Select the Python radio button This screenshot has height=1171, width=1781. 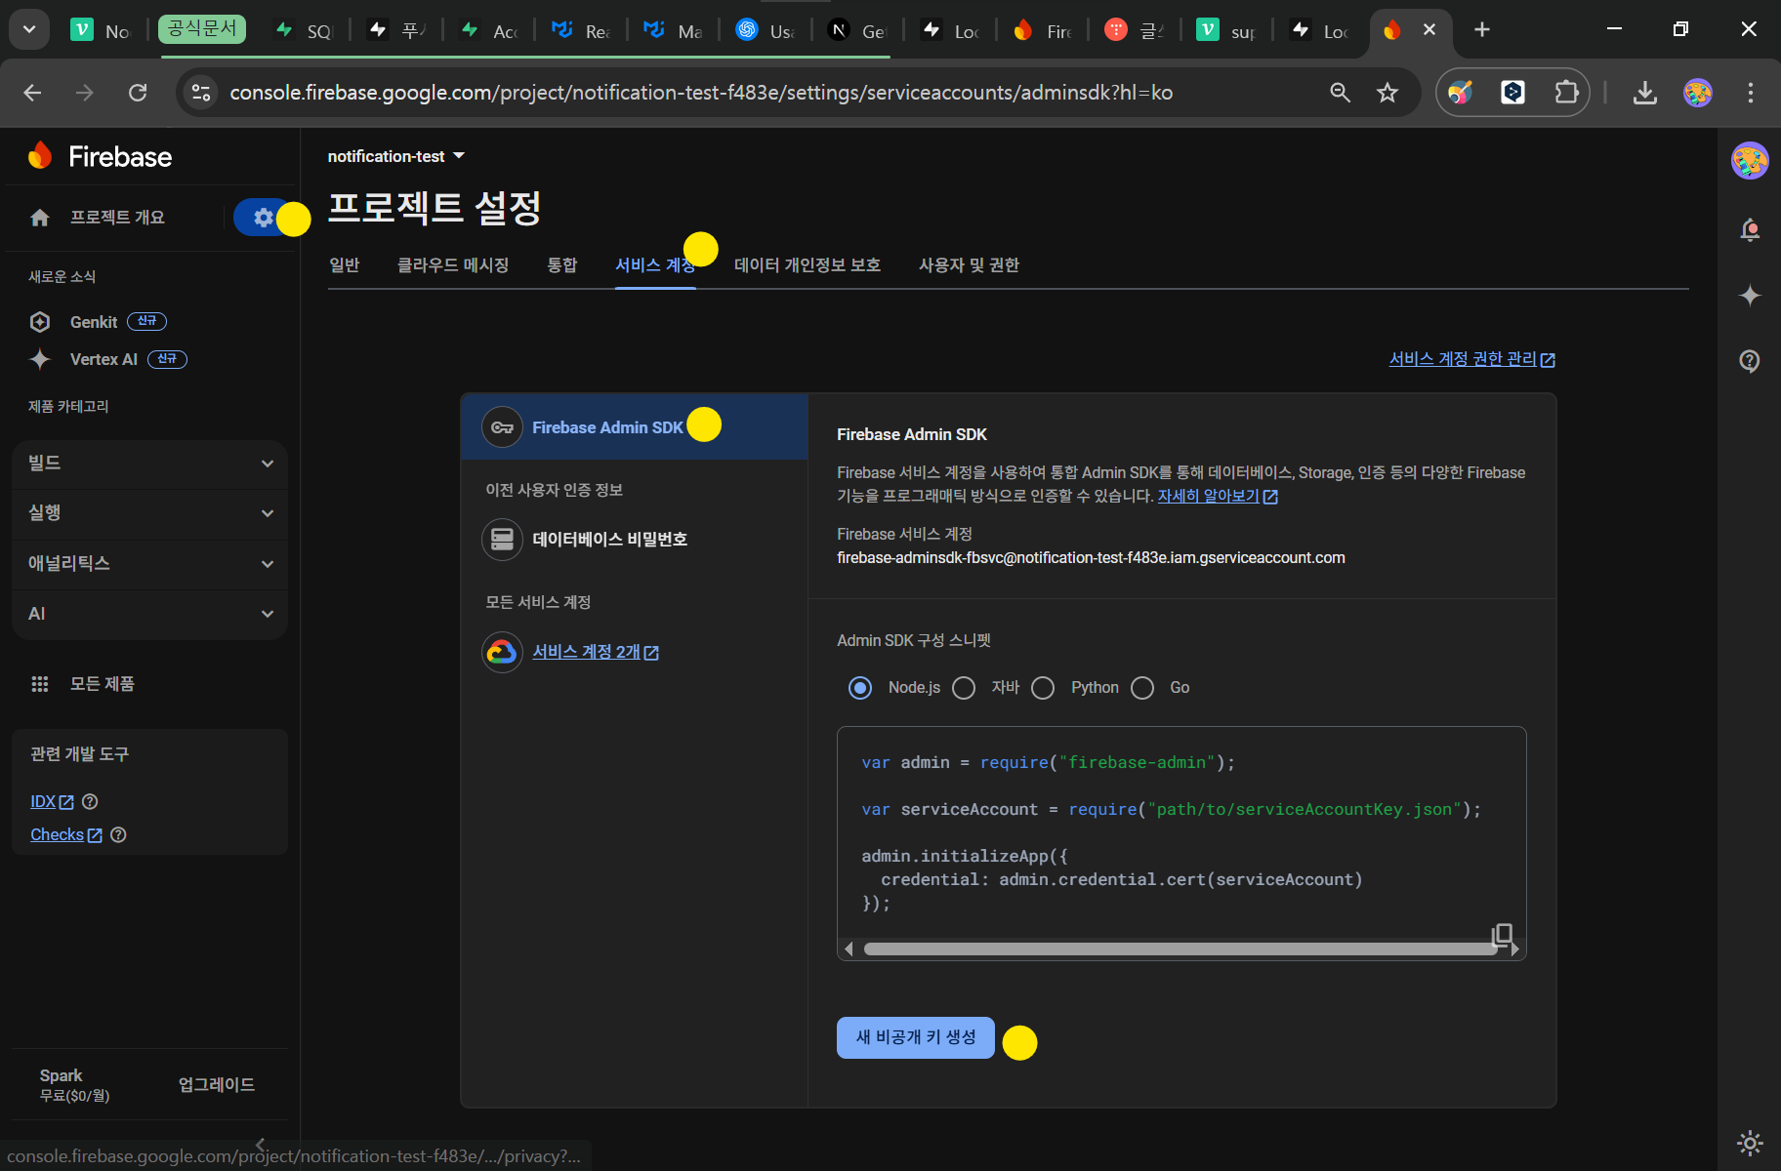1043,688
